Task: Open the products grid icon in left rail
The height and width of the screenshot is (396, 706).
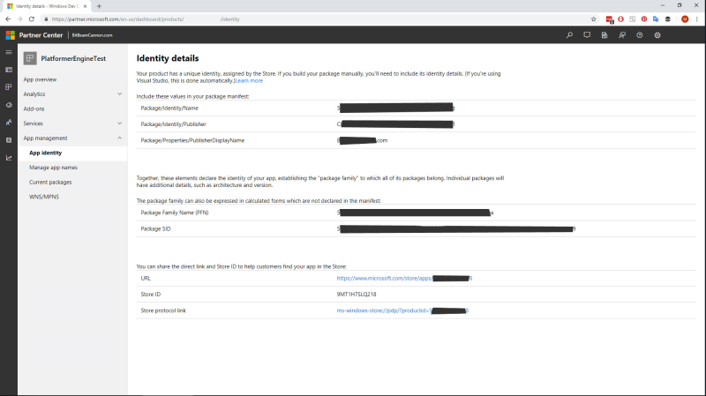Action: point(9,87)
